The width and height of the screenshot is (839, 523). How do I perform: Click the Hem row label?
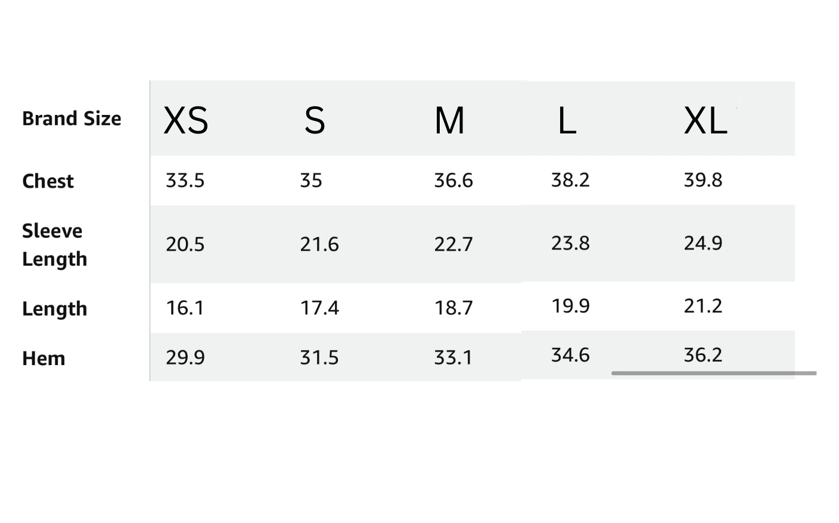pyautogui.click(x=43, y=359)
